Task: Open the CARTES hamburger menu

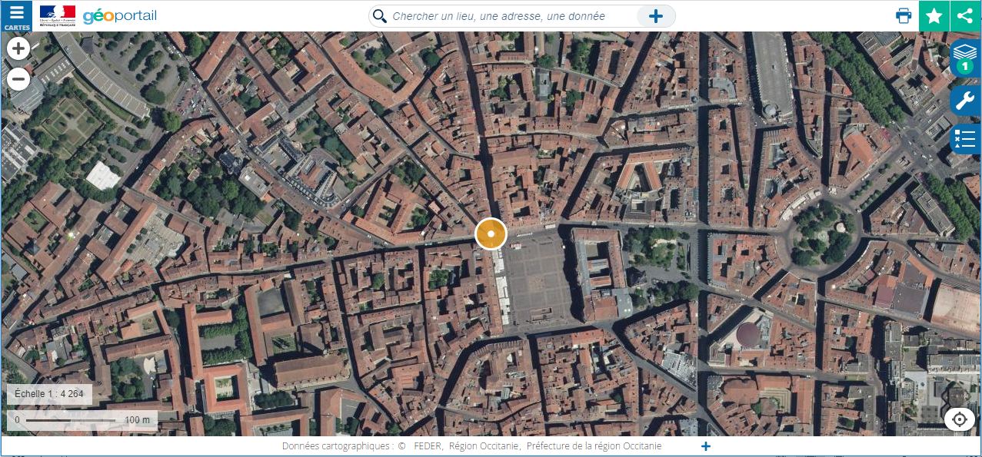Action: click(x=16, y=16)
